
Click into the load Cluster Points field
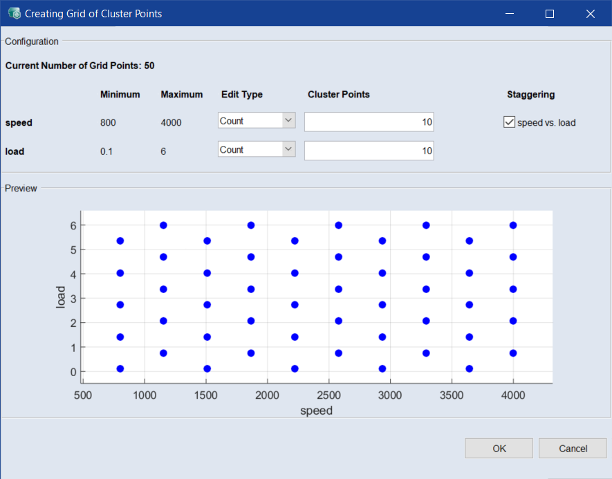click(x=369, y=151)
